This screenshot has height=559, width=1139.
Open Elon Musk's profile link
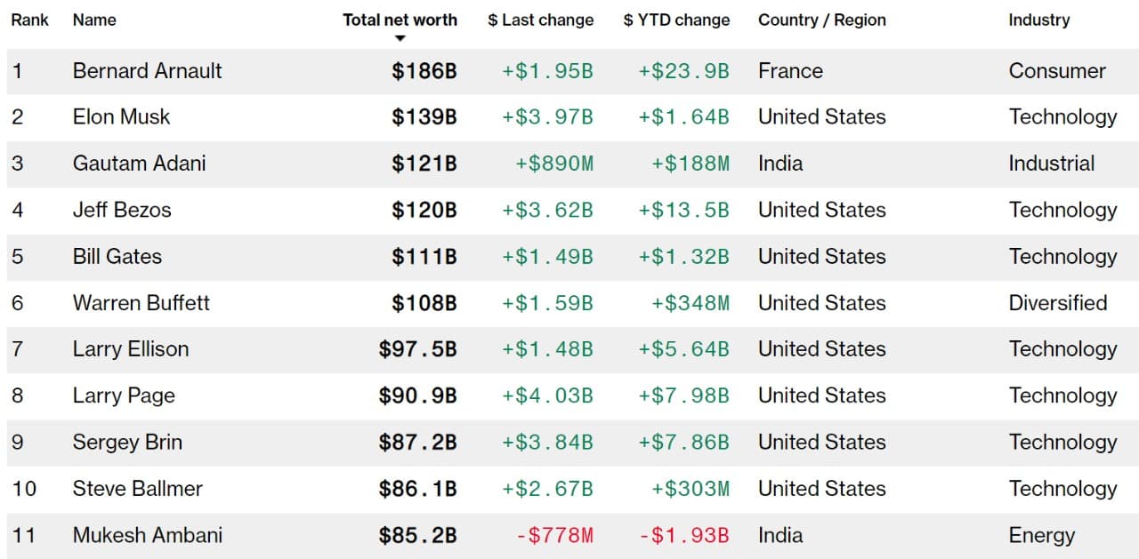121,117
